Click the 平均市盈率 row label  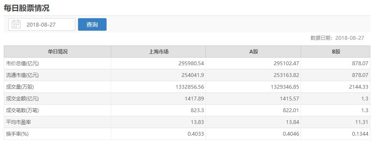[x=18, y=122]
